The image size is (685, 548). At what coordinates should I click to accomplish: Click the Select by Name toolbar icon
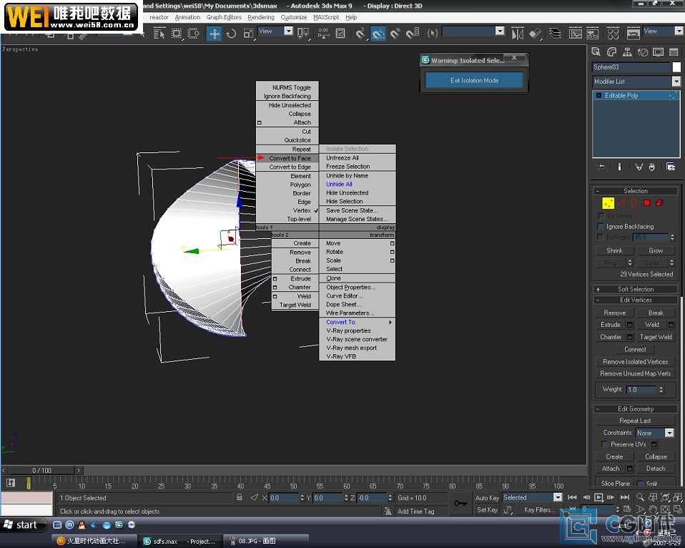pos(159,34)
